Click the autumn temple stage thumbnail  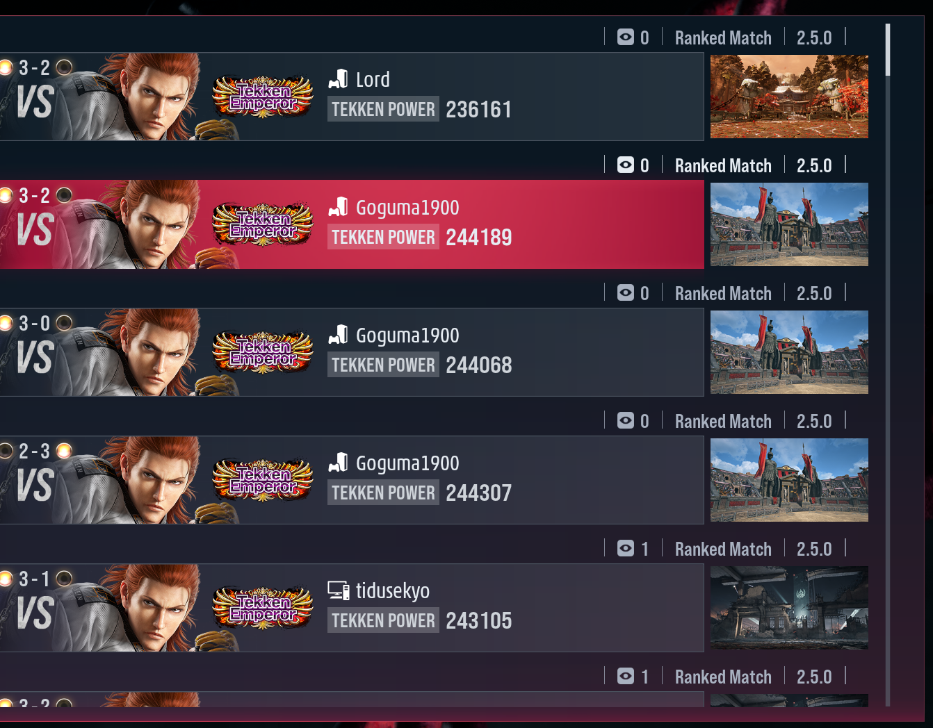pyautogui.click(x=789, y=97)
